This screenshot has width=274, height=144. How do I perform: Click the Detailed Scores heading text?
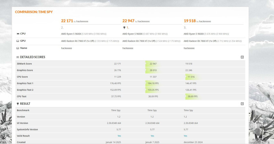33,57
